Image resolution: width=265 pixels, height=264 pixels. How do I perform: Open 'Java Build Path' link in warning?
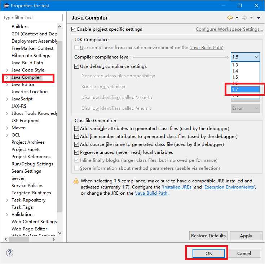click(151, 193)
